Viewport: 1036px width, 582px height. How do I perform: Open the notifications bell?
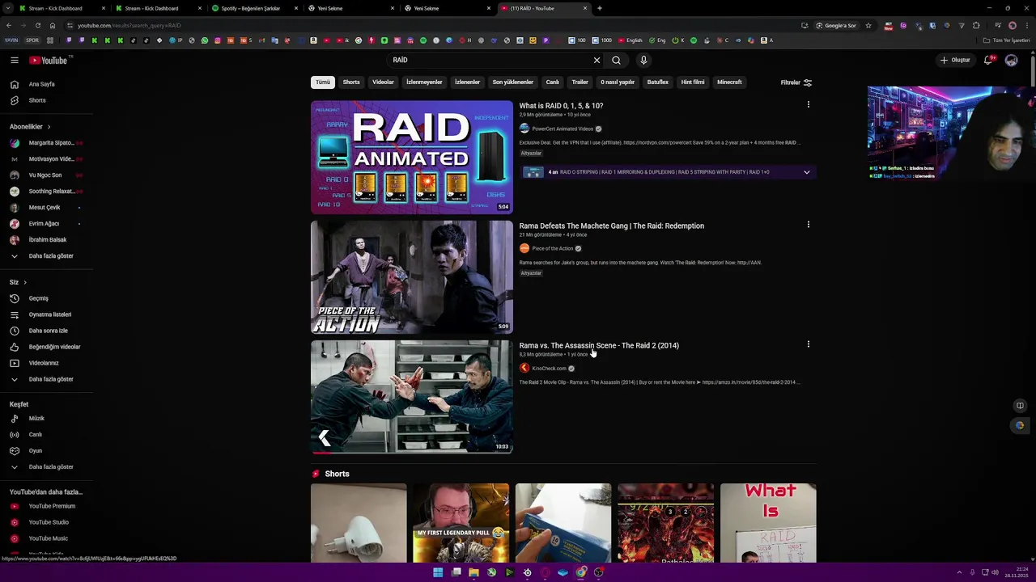coord(988,60)
